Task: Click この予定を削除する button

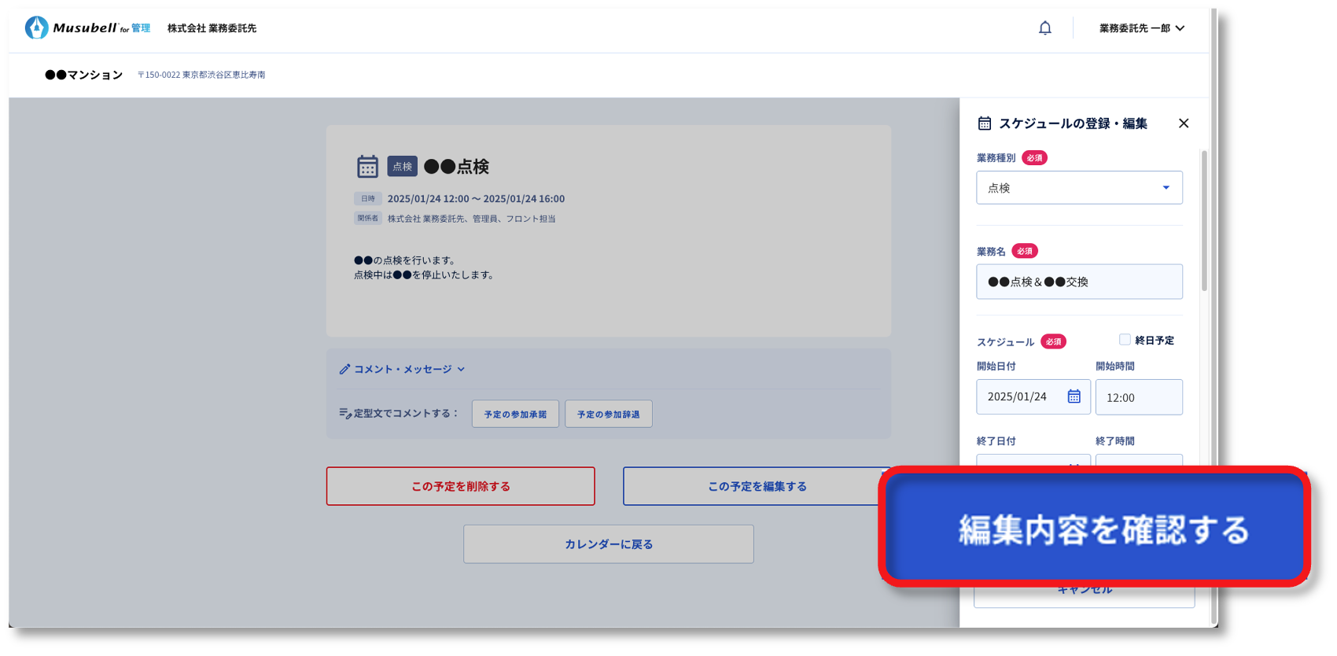Action: 460,486
